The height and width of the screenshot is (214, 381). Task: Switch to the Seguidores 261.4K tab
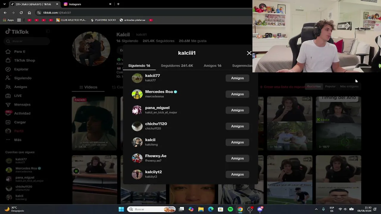177,66
